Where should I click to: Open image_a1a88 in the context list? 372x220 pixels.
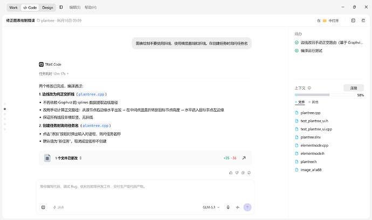tap(311, 170)
